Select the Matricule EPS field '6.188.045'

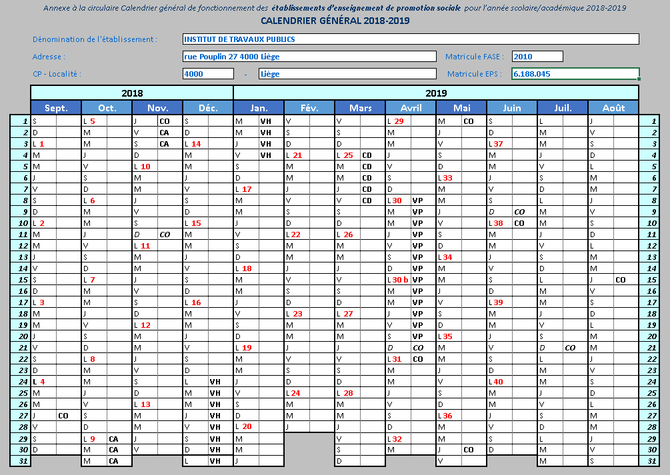tap(575, 74)
